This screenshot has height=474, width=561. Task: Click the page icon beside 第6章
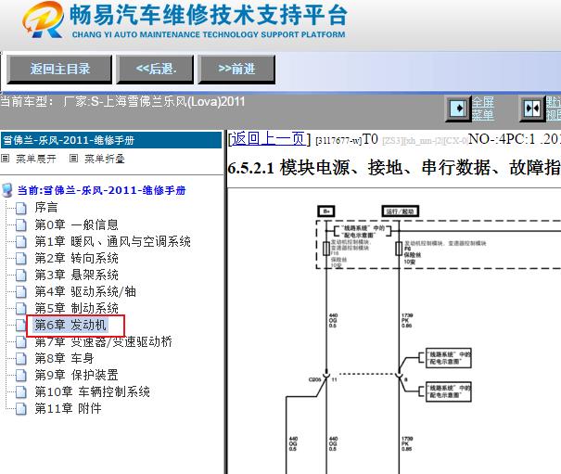click(21, 325)
